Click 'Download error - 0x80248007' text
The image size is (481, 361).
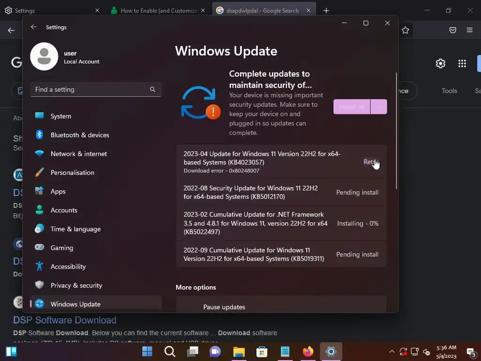221,171
